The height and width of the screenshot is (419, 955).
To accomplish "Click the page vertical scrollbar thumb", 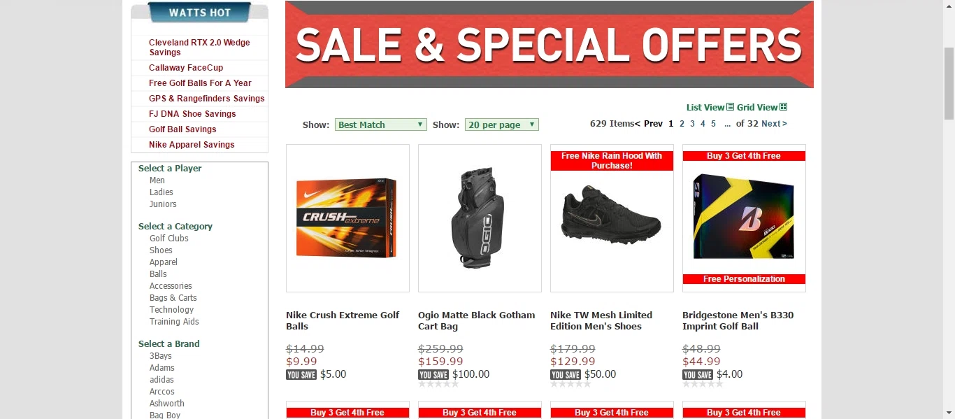I will [x=949, y=84].
